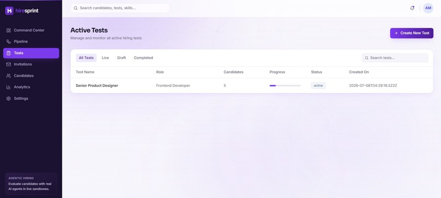Viewport: 441px width, 198px height.
Task: Click the Candidates column header
Action: tap(234, 72)
